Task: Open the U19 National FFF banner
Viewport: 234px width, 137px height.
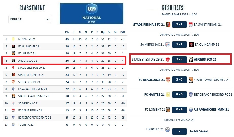Action: tap(92, 13)
